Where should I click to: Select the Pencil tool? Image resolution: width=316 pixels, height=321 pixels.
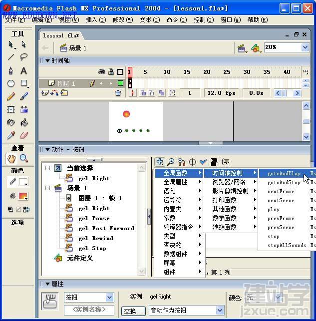(11, 96)
